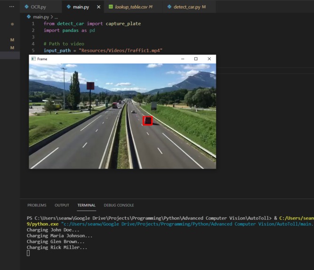The height and width of the screenshot is (270, 314).
Task: Click main.py in the breadcrumb path
Action: (x=41, y=17)
